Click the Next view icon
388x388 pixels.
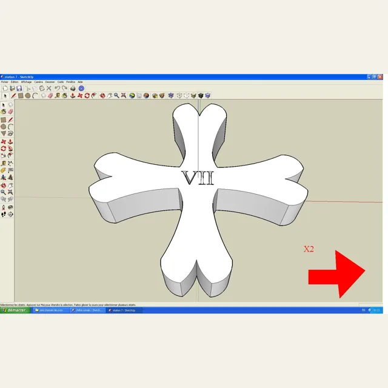coord(10,199)
